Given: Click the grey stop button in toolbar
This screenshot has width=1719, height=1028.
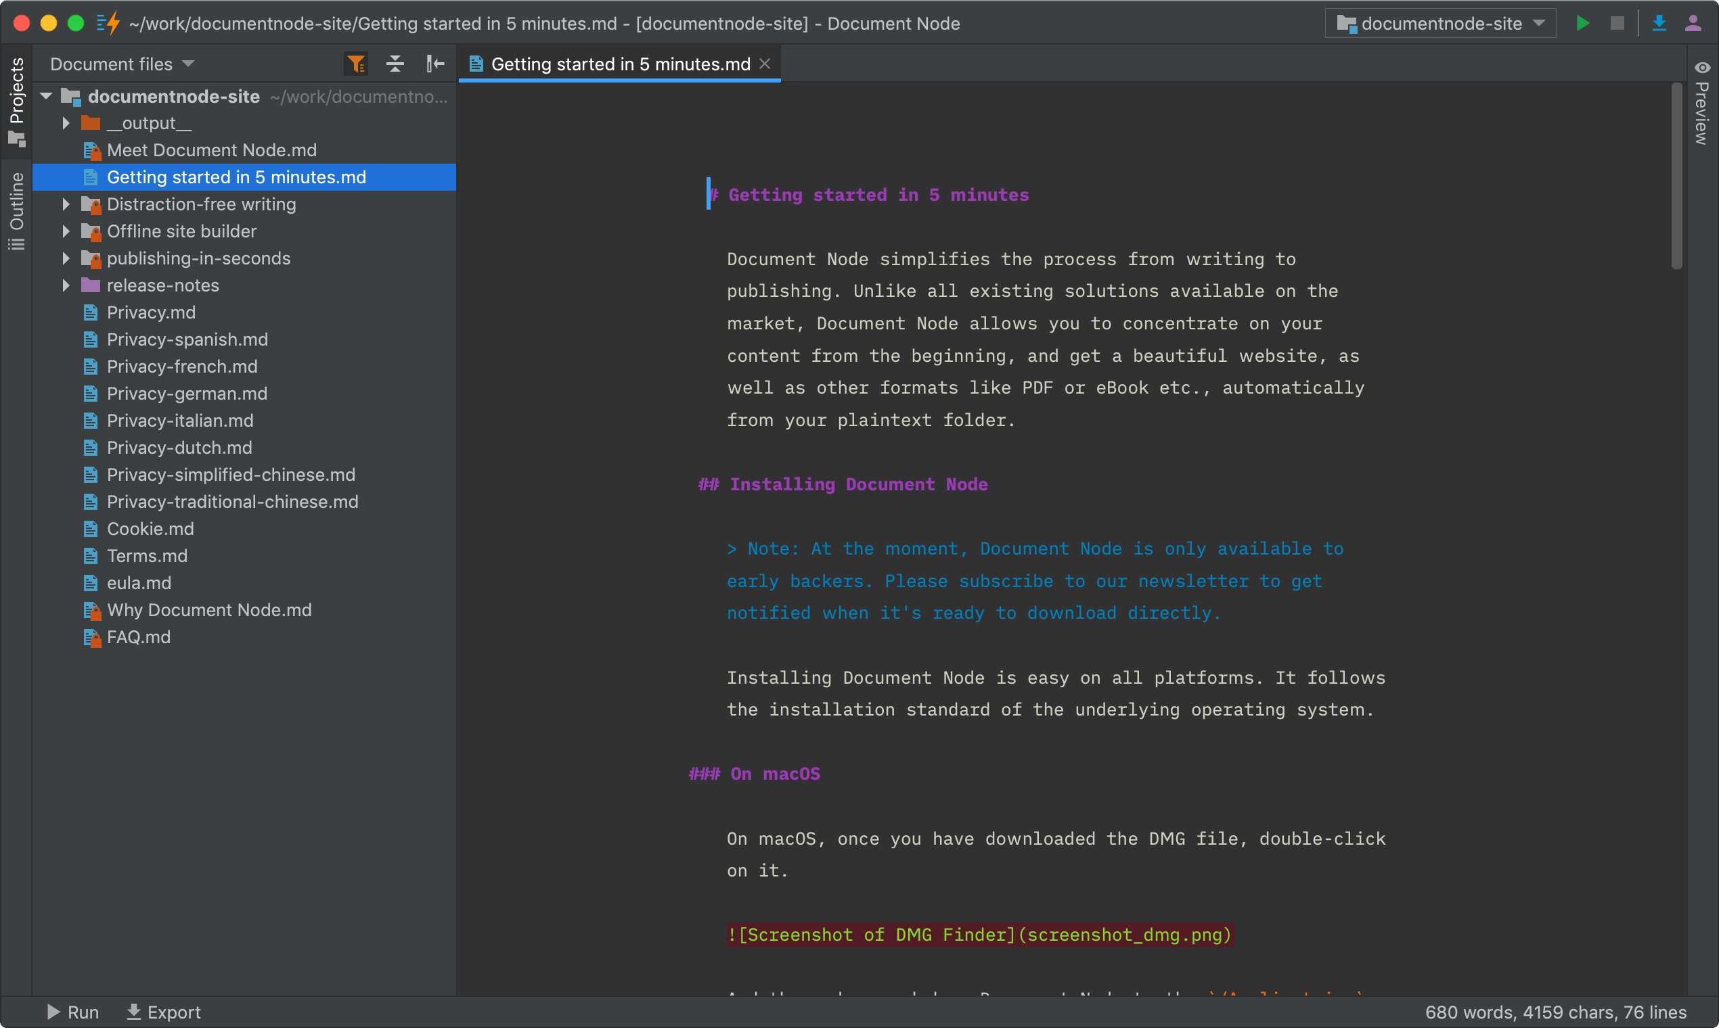Looking at the screenshot, I should point(1617,24).
